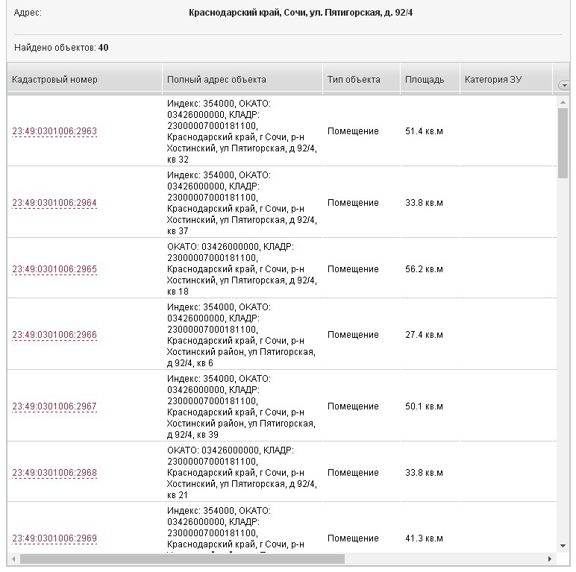The image size is (576, 572).
Task: Click the vertical scrollbar down arrow
Action: 563,547
